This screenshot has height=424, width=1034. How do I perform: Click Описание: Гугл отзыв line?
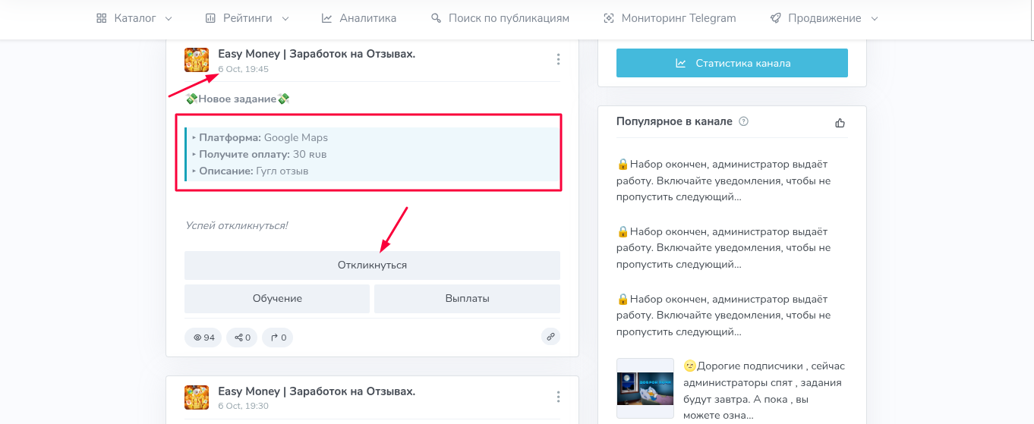pyautogui.click(x=250, y=171)
